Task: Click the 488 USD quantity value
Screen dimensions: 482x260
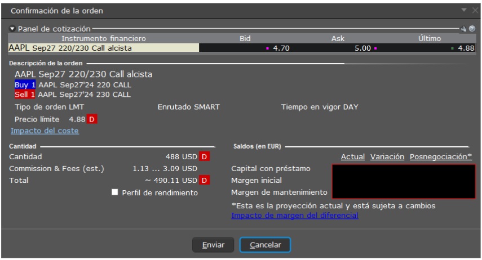Action: pyautogui.click(x=182, y=156)
